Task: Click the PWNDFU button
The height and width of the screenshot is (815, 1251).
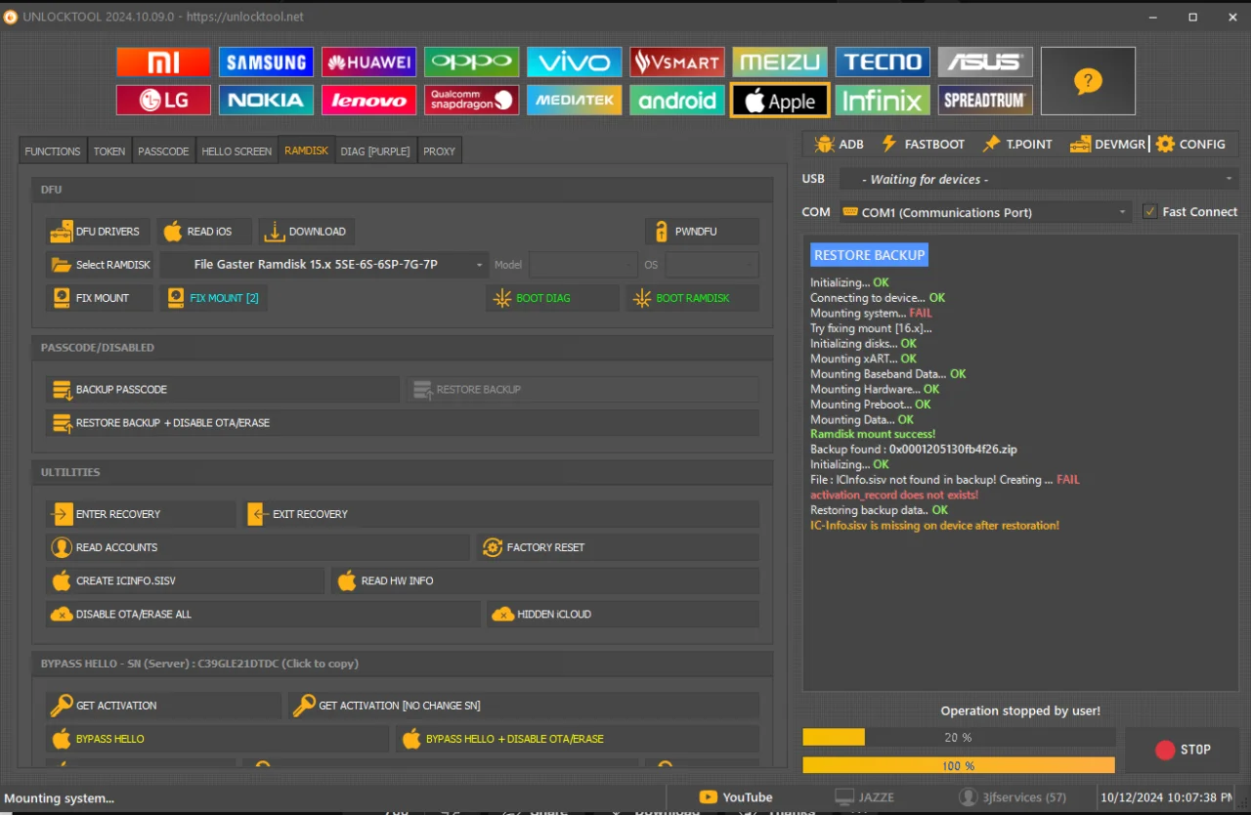Action: [702, 232]
